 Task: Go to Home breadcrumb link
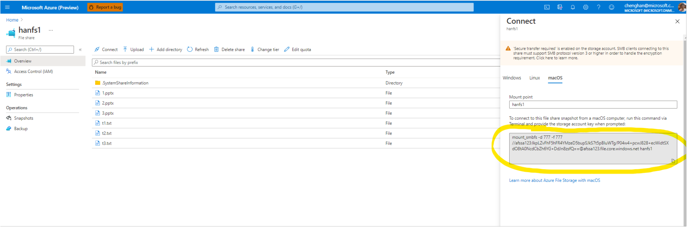[x=12, y=20]
